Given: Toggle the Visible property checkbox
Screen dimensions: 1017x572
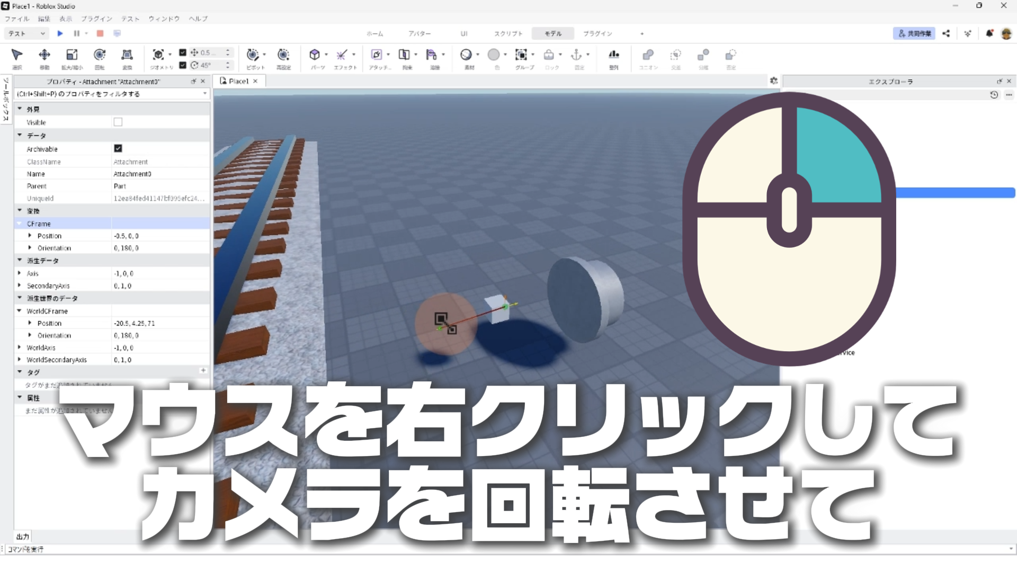Looking at the screenshot, I should pyautogui.click(x=118, y=122).
